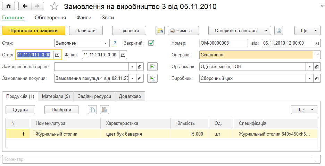
Task: Fill from Замовлення на вир-во green arrow button
Action: 152,67
